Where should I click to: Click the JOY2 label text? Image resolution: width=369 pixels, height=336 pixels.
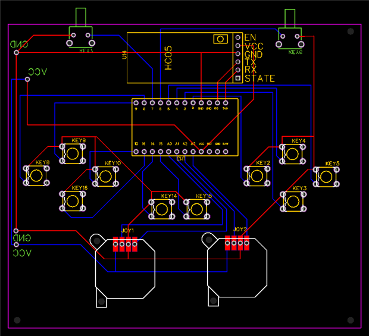240,229
